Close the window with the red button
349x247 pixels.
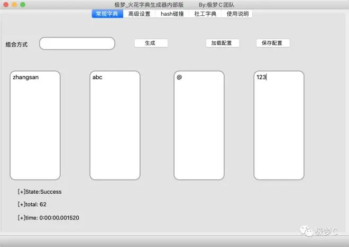[6, 5]
